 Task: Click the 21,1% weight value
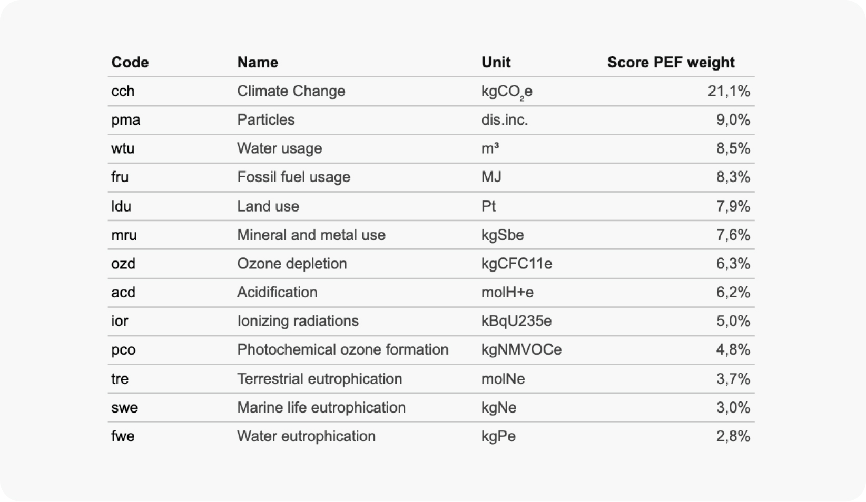pos(729,91)
